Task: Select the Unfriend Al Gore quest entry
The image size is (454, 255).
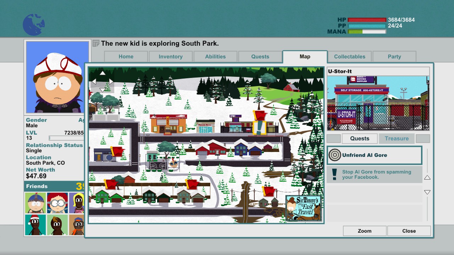Action: [x=374, y=155]
